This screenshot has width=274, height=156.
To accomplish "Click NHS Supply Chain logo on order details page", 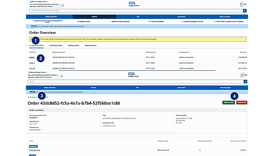I will 134,75.
